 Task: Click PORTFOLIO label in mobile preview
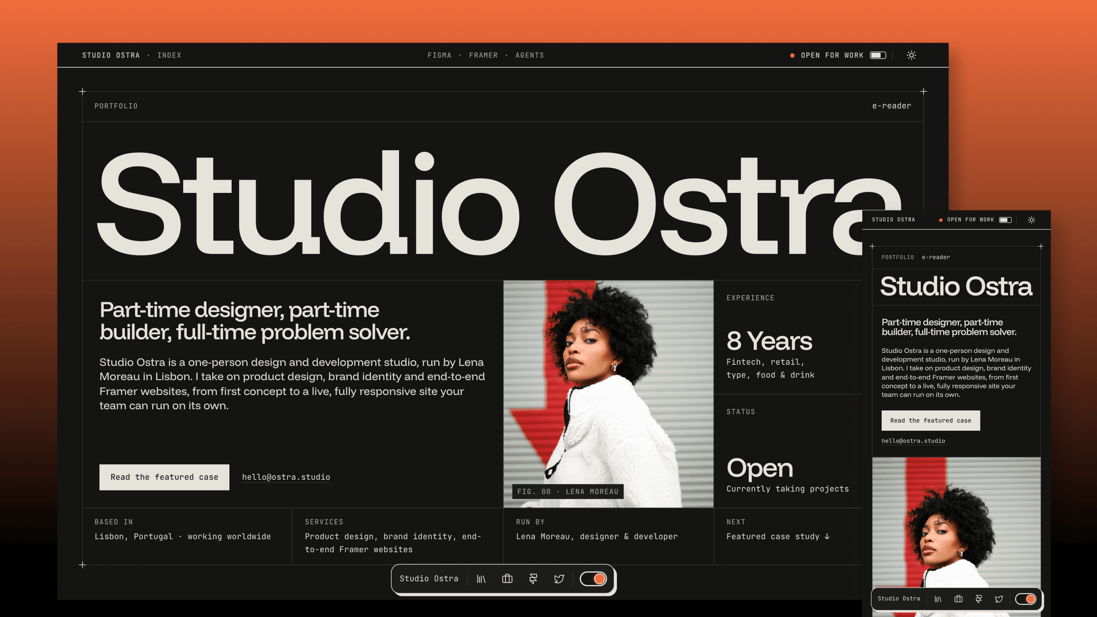(898, 258)
